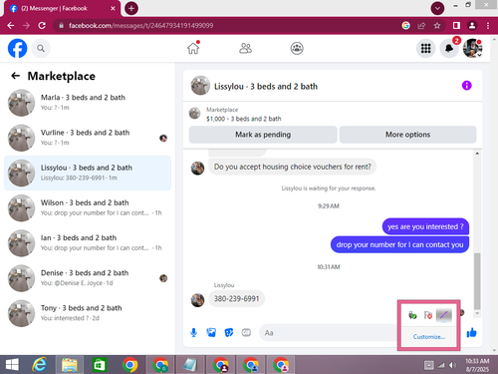Click the taskbar network signal icon
This screenshot has height=374, width=498.
pos(441,365)
